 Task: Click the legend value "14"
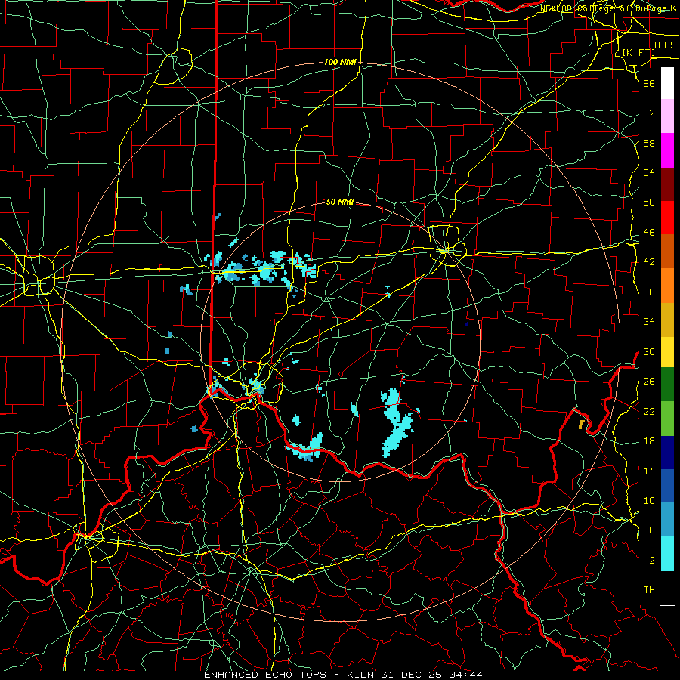pos(649,471)
